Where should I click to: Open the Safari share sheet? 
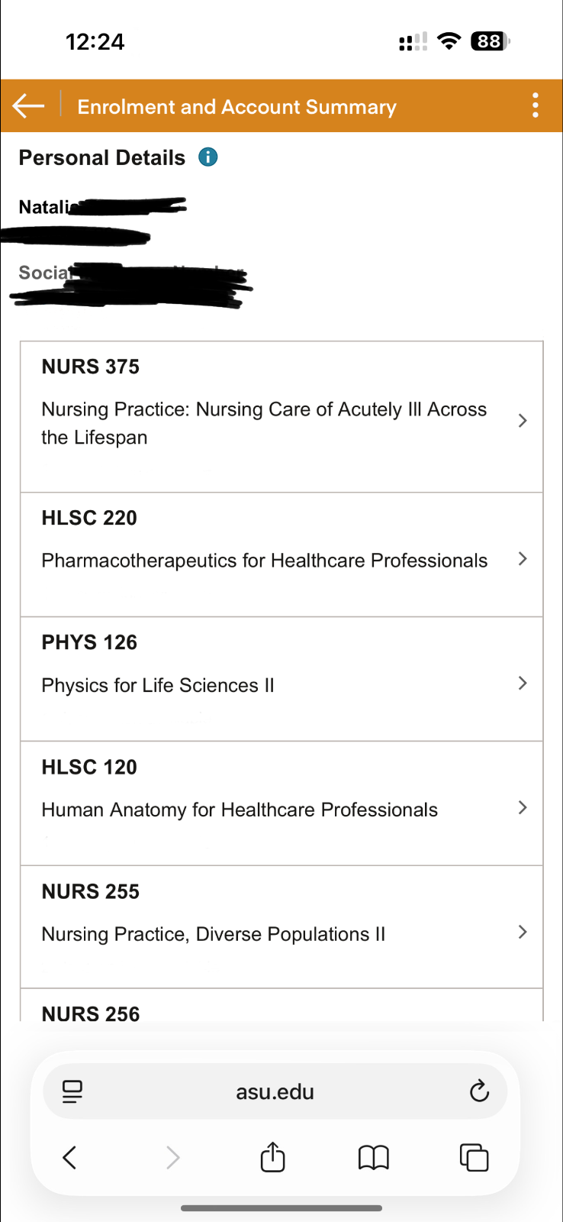(x=272, y=1158)
